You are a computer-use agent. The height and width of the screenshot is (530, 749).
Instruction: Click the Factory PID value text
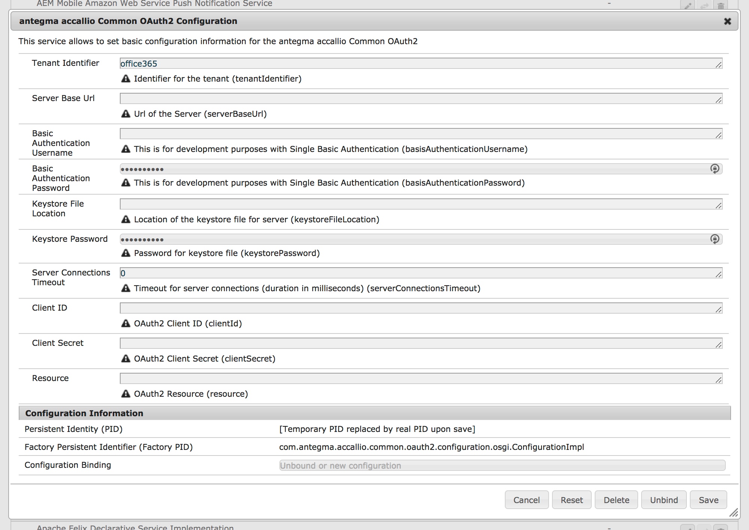431,447
